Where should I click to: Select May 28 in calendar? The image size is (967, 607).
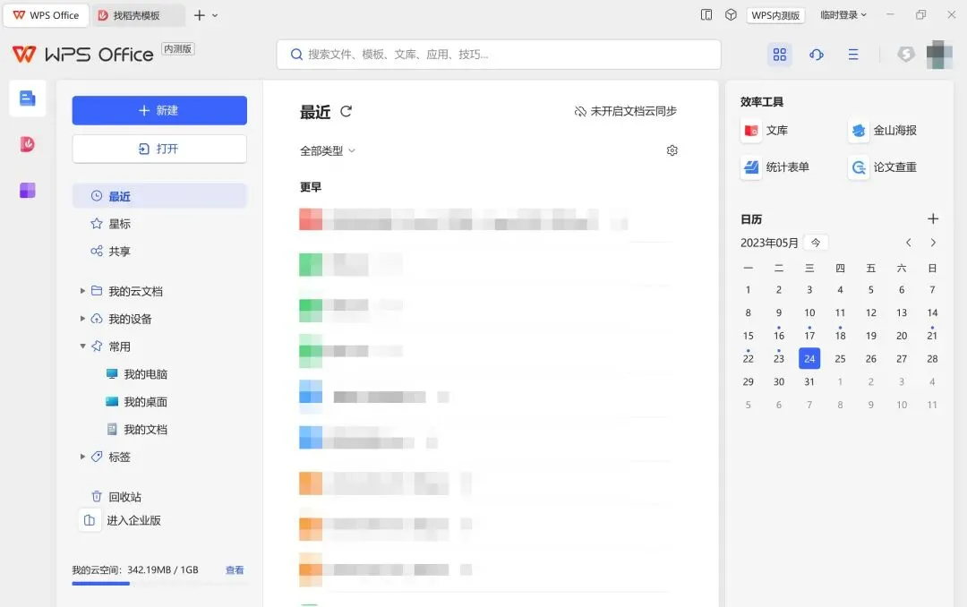pyautogui.click(x=932, y=358)
